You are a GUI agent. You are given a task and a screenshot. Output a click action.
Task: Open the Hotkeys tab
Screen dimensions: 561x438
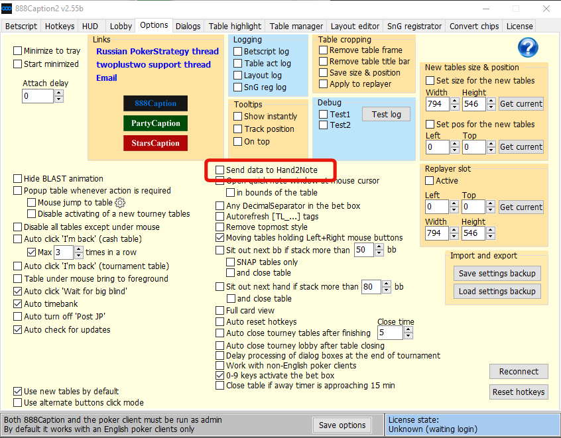coord(60,26)
